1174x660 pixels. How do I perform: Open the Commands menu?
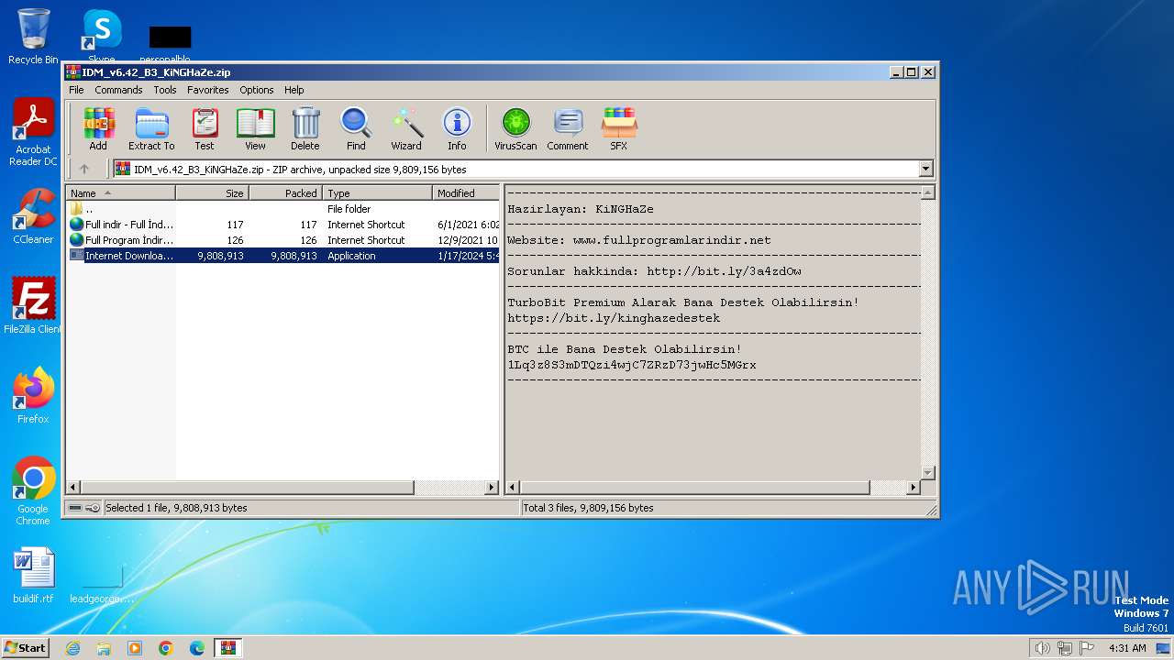tap(118, 90)
